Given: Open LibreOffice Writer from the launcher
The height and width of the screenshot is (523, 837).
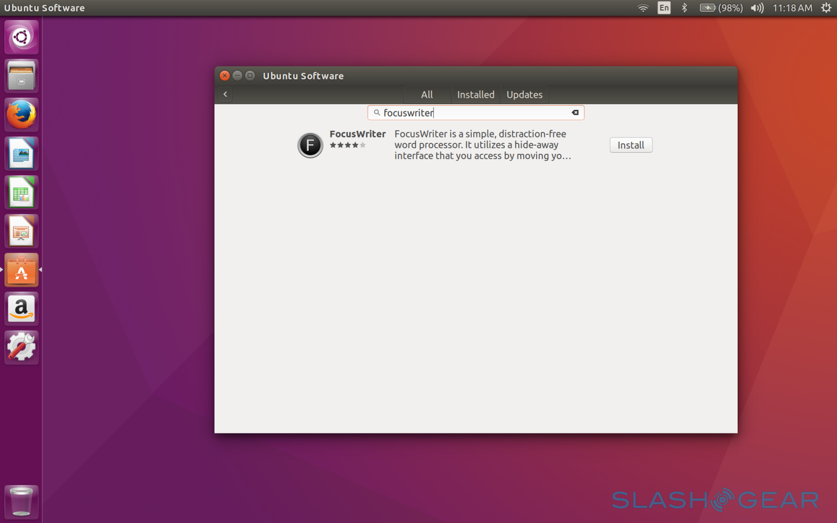Looking at the screenshot, I should pyautogui.click(x=21, y=154).
